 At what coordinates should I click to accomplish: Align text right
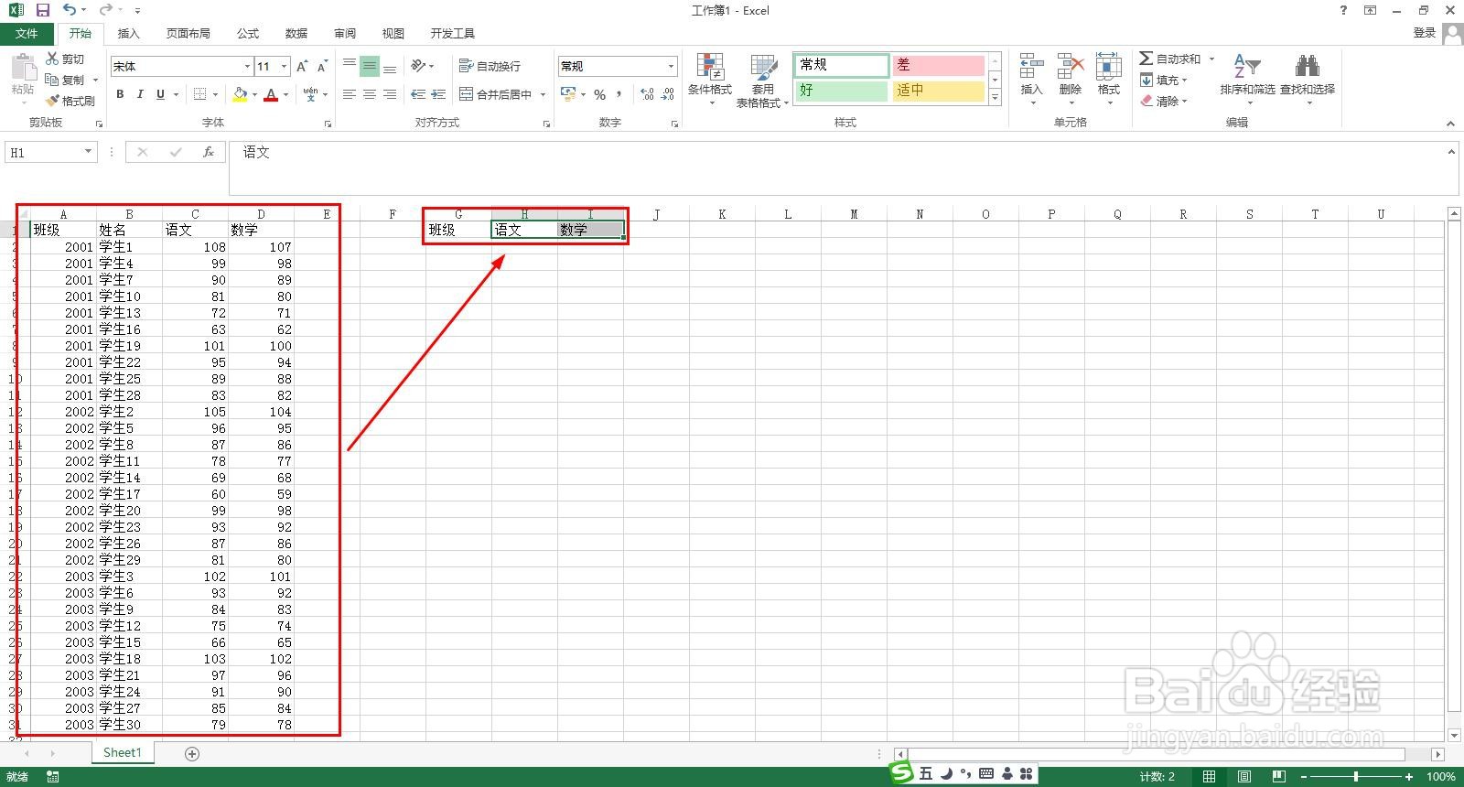[390, 94]
